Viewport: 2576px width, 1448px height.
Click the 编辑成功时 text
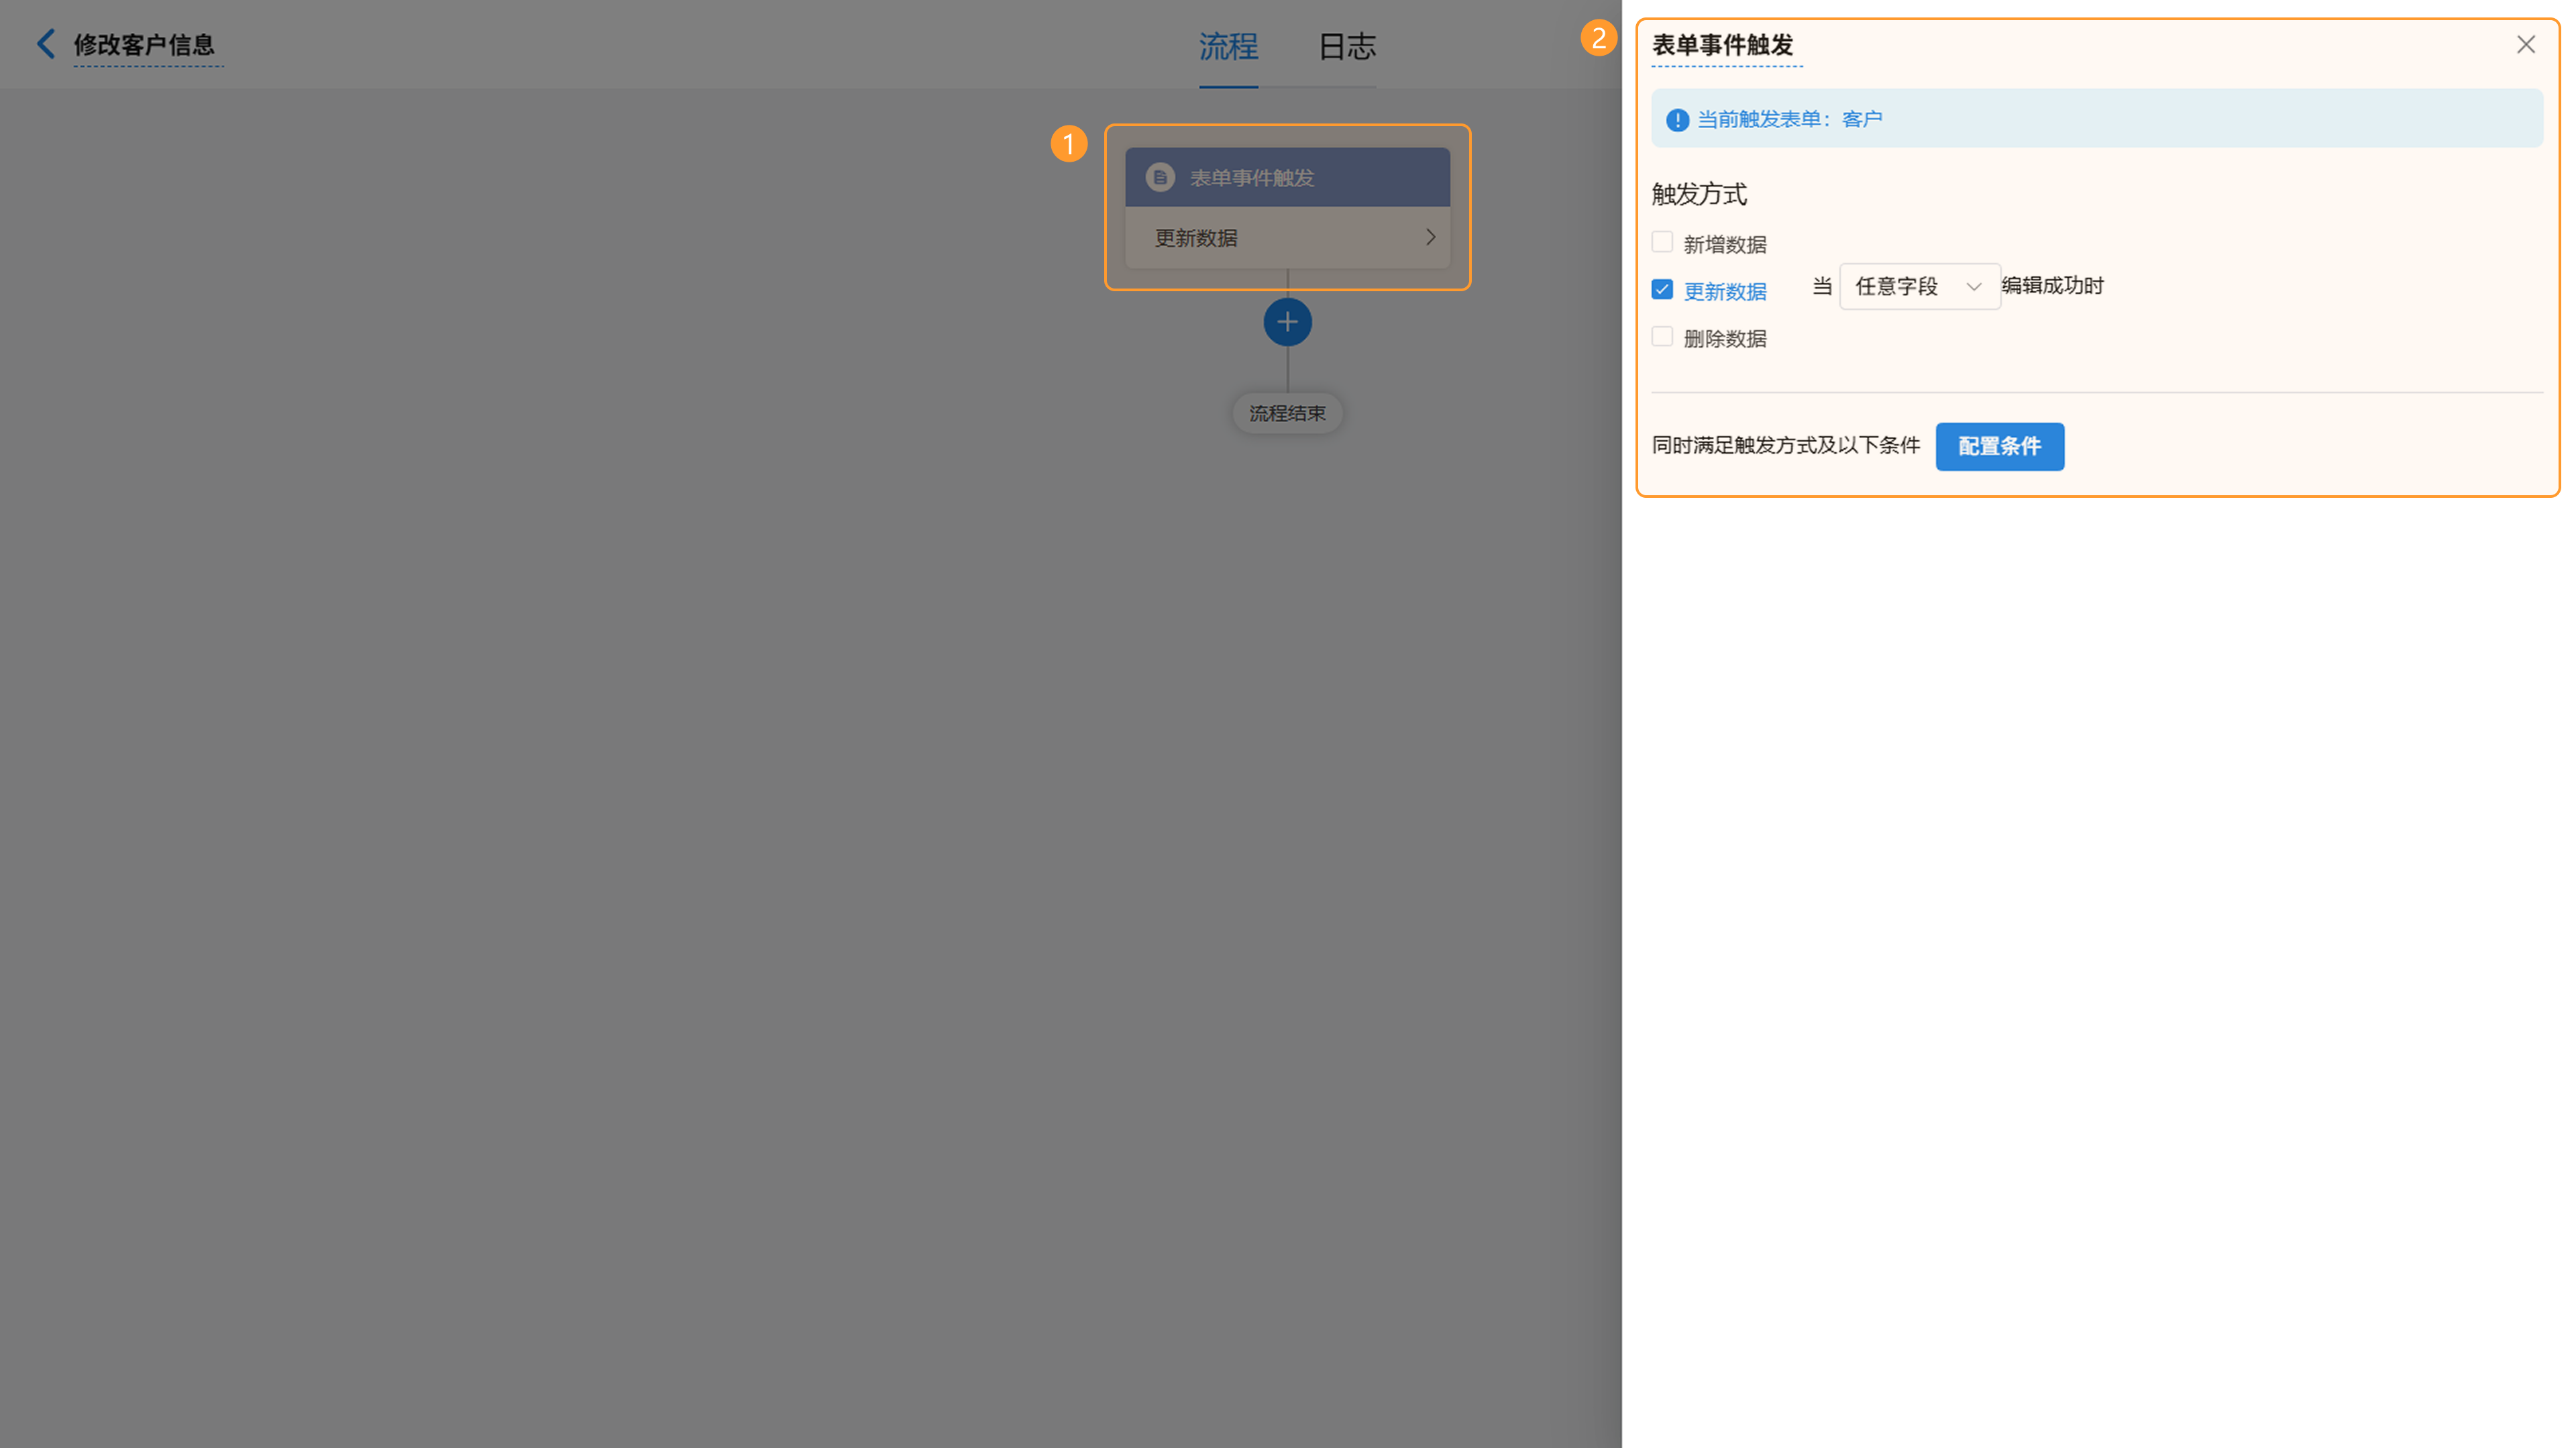2053,286
